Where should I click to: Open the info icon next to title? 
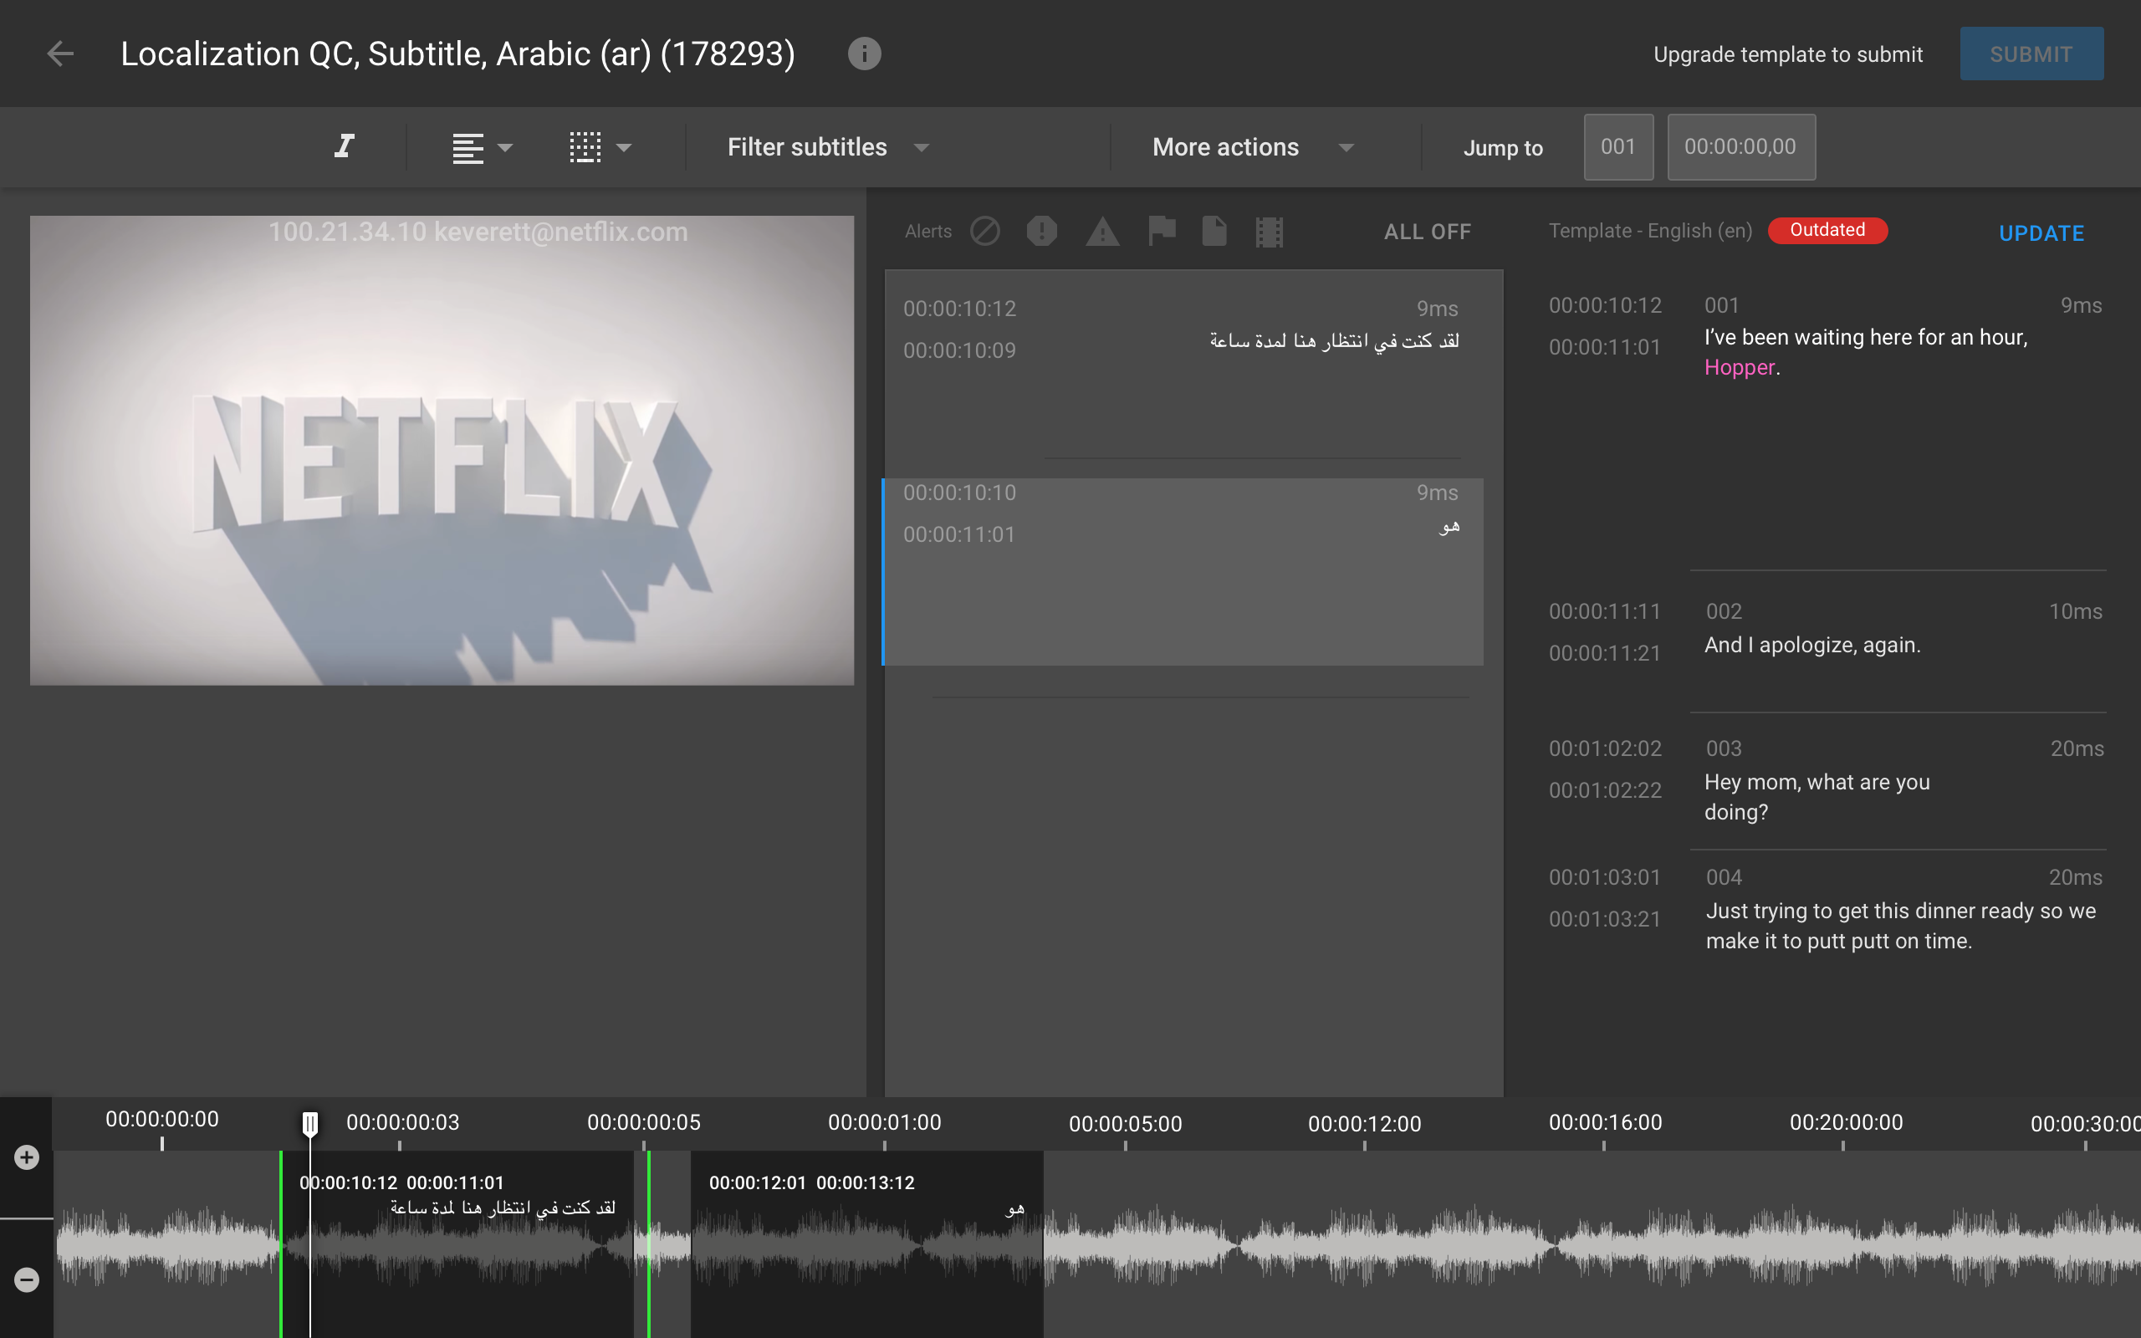[x=863, y=54]
